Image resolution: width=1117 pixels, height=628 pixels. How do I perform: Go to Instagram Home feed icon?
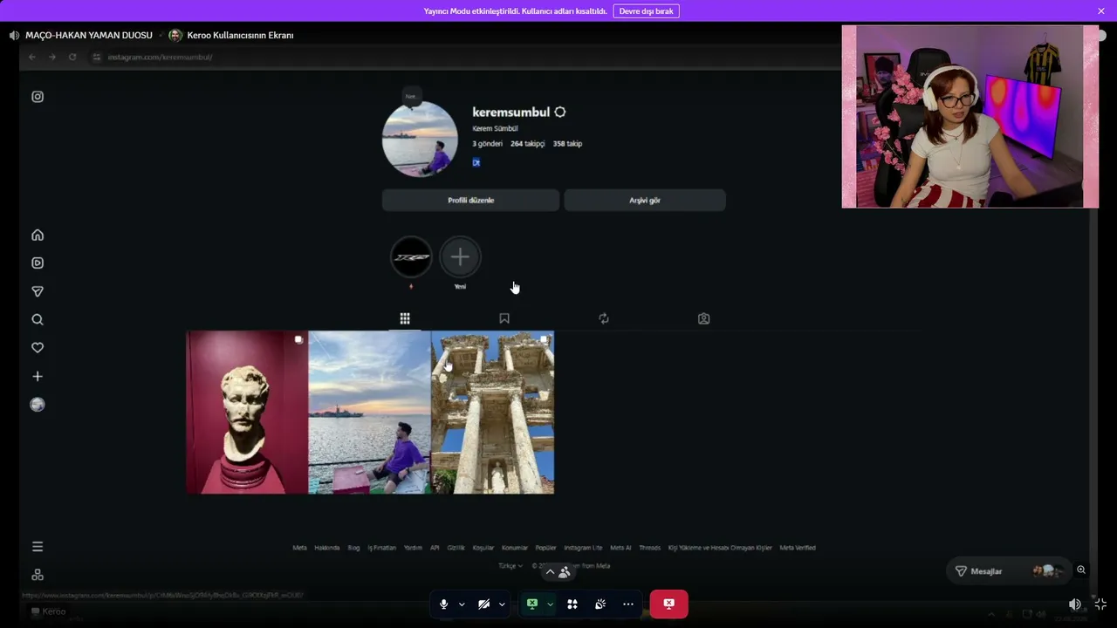(x=38, y=235)
